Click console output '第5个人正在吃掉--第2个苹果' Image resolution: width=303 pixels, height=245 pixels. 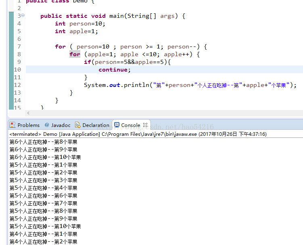(x=43, y=173)
